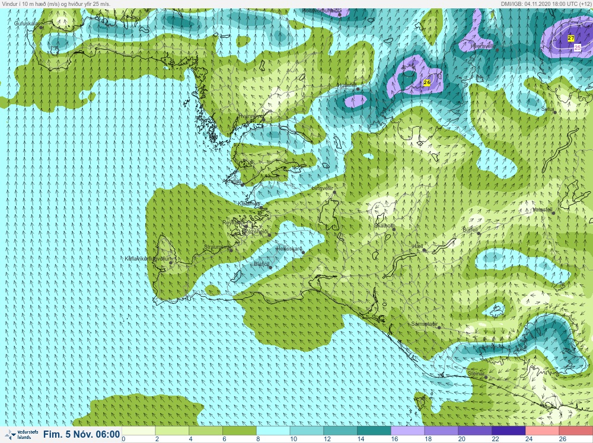Click the Akrafjall station label

(x=232, y=181)
